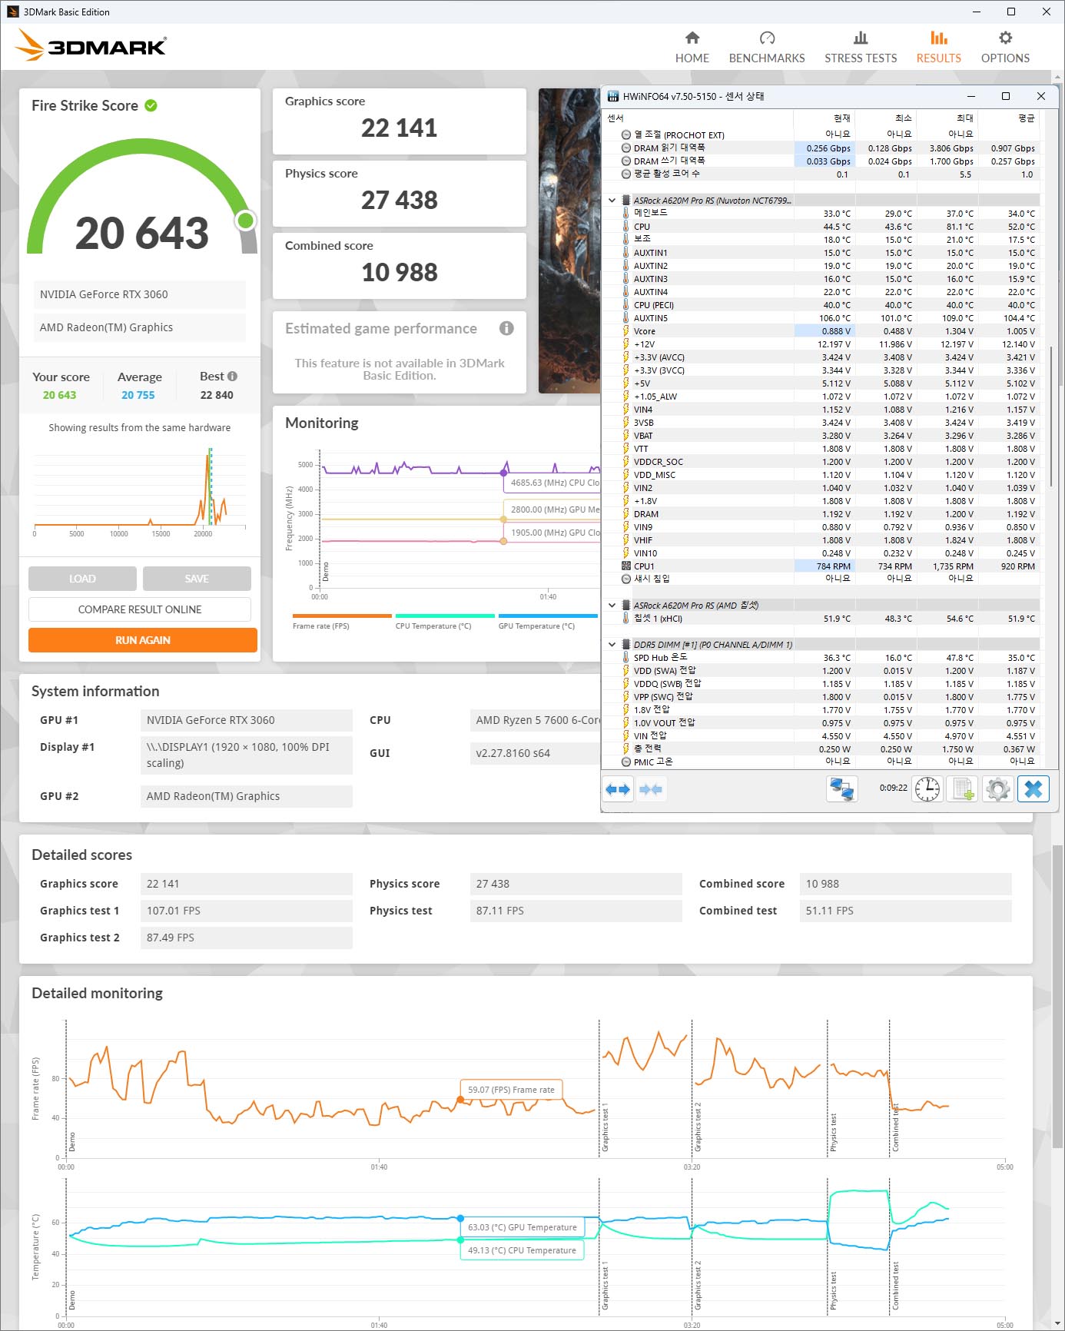This screenshot has height=1331, width=1065.
Task: Click the Estimated game performance info icon
Action: point(506,328)
